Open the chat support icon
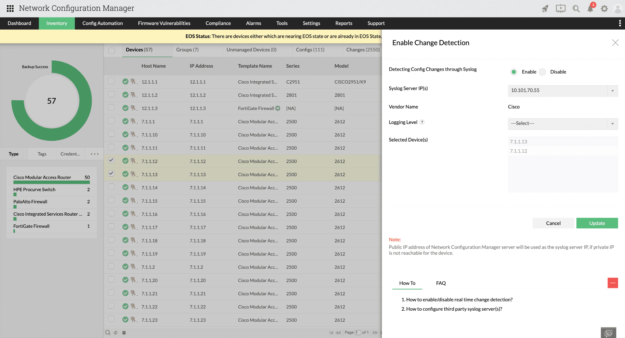This screenshot has width=625, height=338. click(608, 333)
